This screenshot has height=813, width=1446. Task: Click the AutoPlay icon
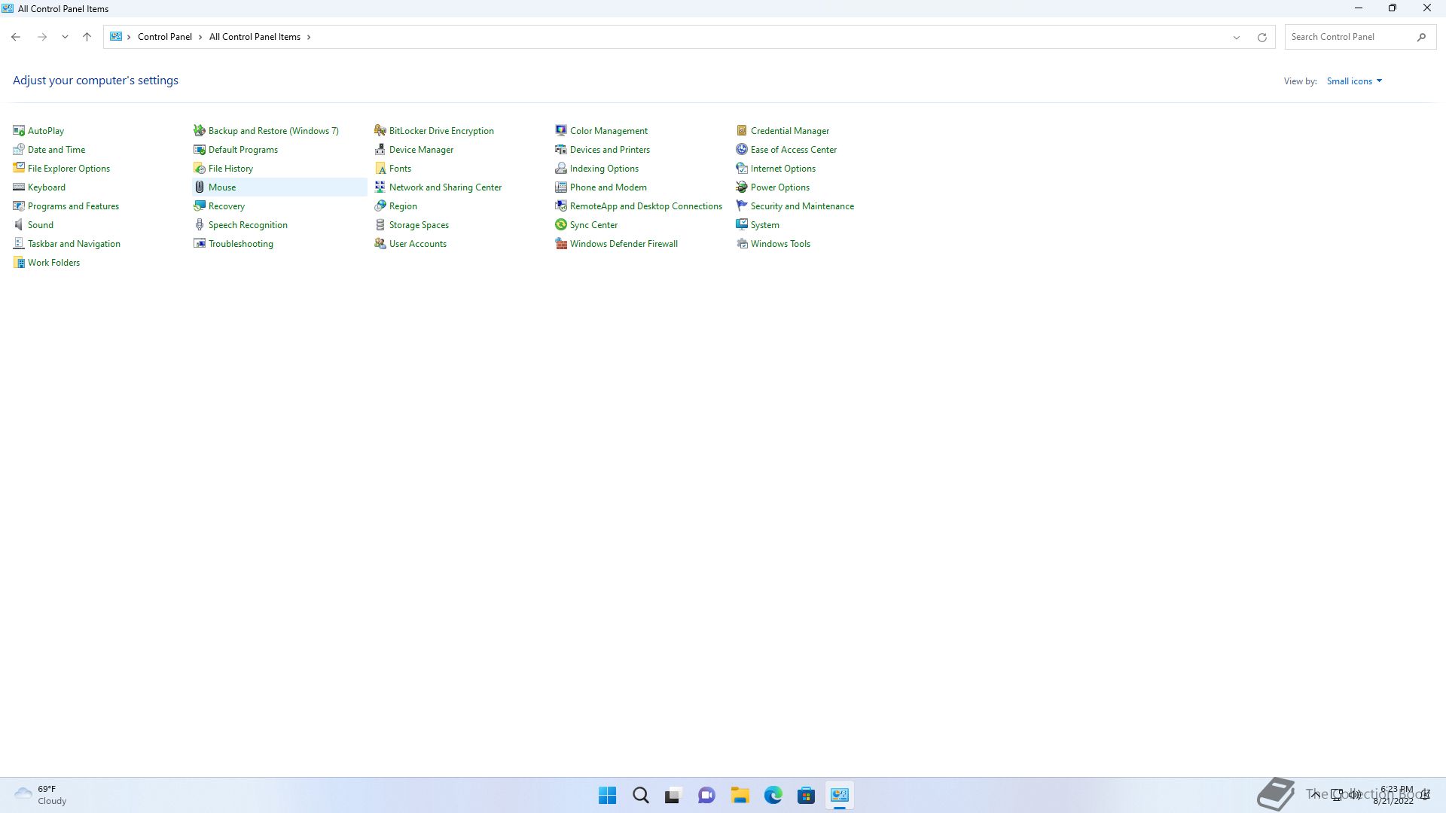(19, 131)
